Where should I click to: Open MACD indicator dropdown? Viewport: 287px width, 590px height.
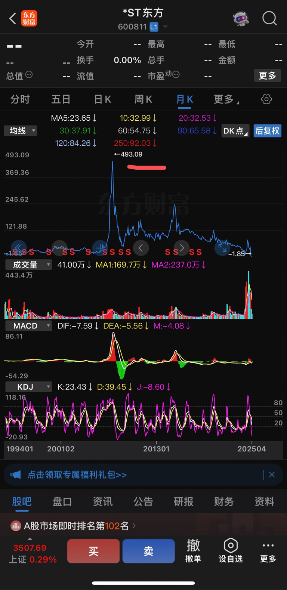pyautogui.click(x=28, y=326)
